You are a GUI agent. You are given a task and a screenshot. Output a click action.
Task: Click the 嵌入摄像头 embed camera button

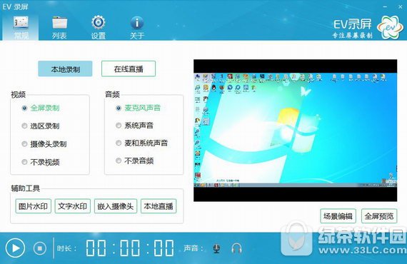(116, 206)
